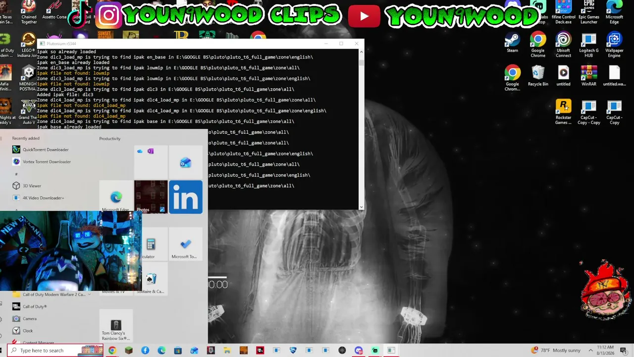Open the 78°F Mostly sunny weather widget
This screenshot has width=634, height=357.
point(556,351)
